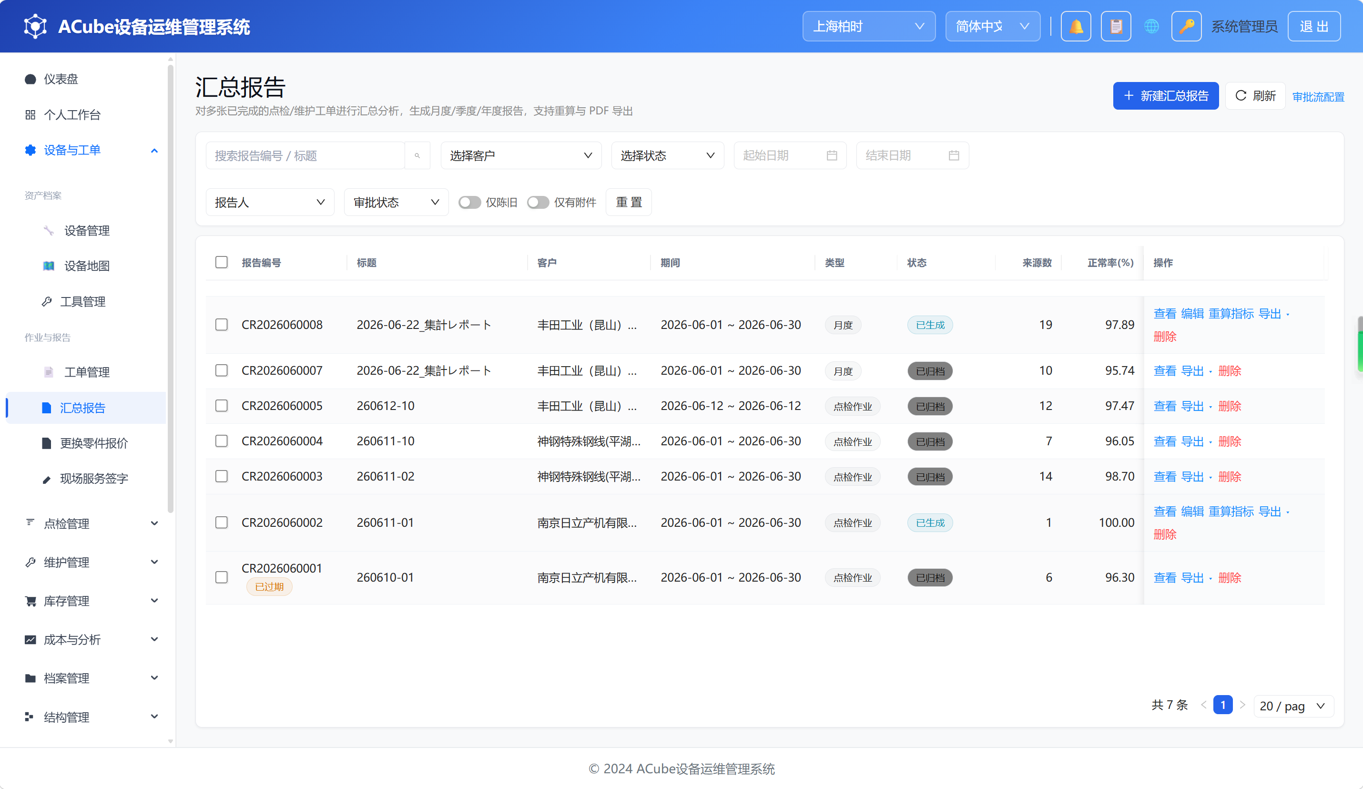
Task: Click the report number search field
Action: click(305, 156)
